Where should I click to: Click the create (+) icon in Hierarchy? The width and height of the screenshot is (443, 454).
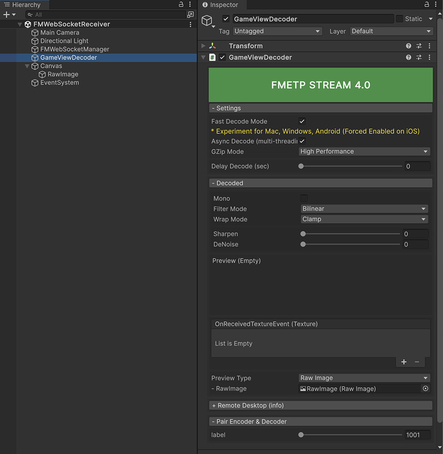pos(6,14)
